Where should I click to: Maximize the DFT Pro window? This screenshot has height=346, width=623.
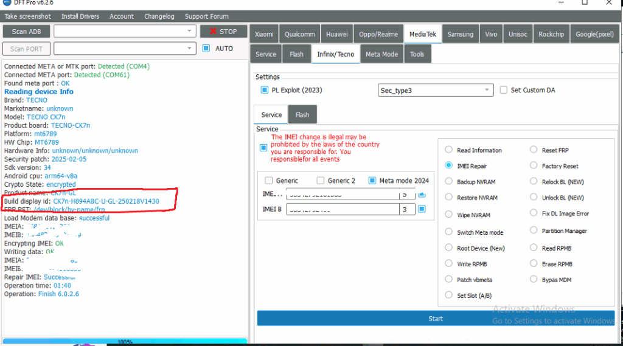tap(584, 3)
